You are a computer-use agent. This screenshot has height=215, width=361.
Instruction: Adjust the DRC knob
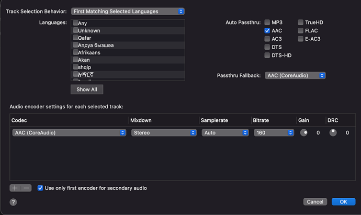pos(333,132)
